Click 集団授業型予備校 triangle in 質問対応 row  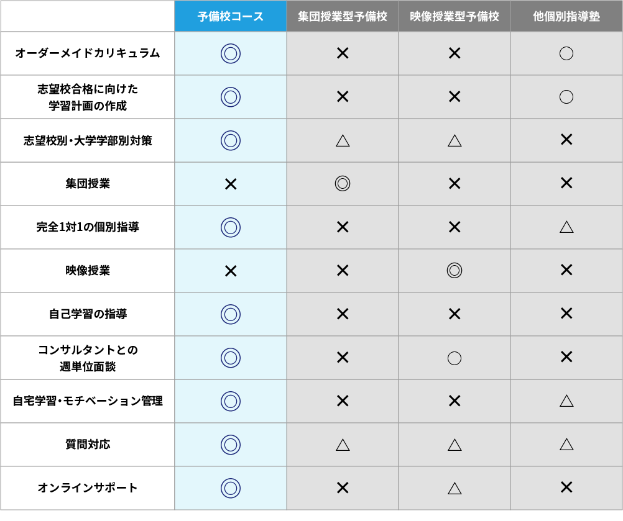tap(342, 444)
